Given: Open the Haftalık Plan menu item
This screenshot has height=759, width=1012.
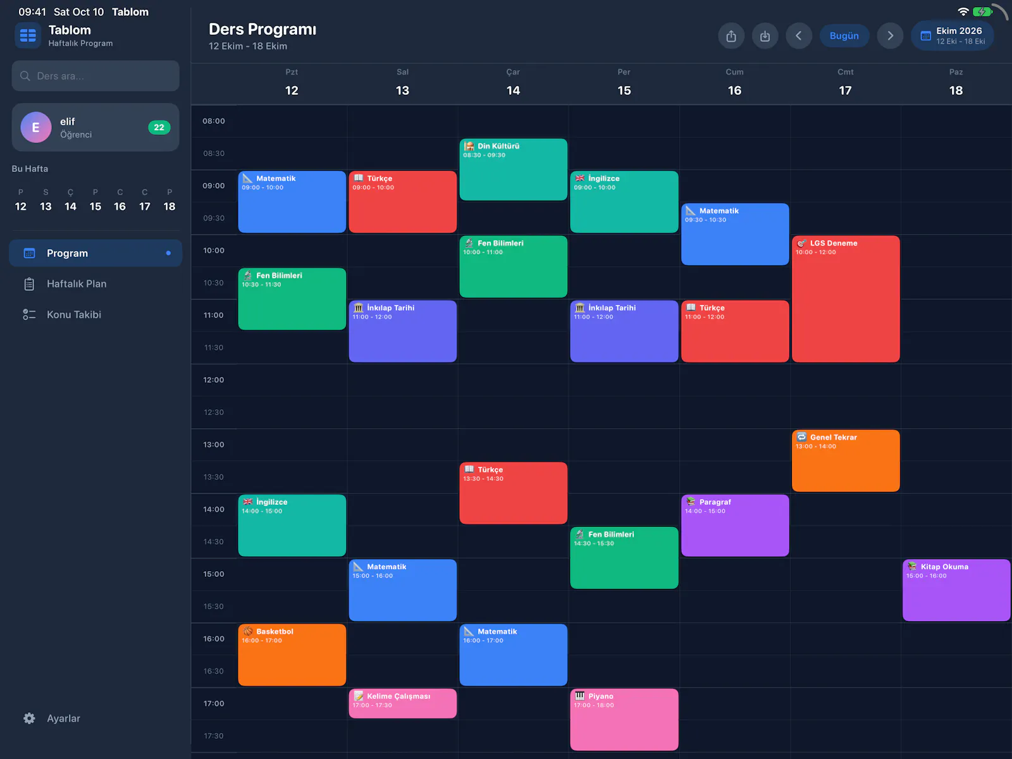Looking at the screenshot, I should (x=96, y=284).
